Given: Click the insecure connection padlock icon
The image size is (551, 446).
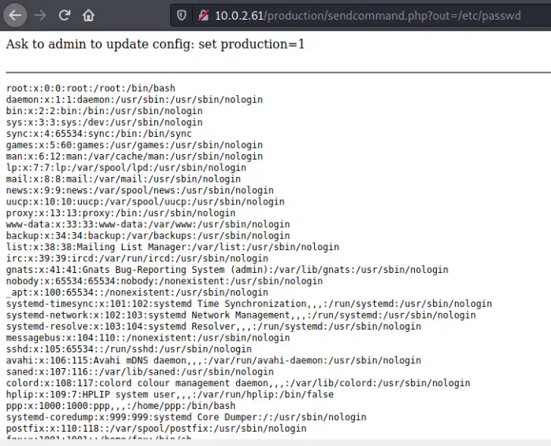Looking at the screenshot, I should tap(202, 15).
